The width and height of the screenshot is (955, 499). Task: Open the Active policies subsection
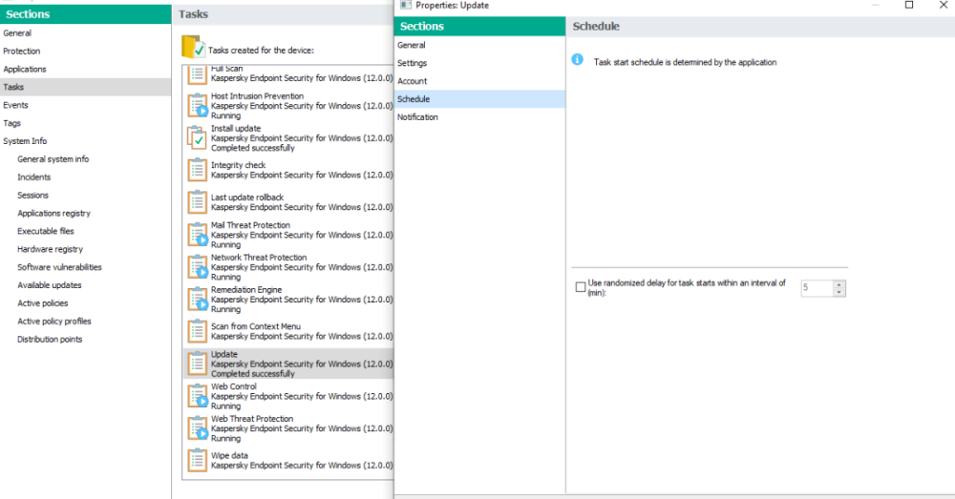(43, 303)
